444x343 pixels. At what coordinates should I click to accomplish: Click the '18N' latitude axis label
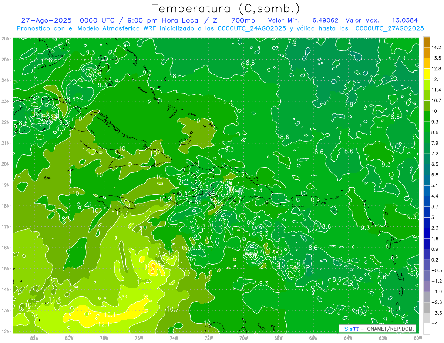click(6, 206)
